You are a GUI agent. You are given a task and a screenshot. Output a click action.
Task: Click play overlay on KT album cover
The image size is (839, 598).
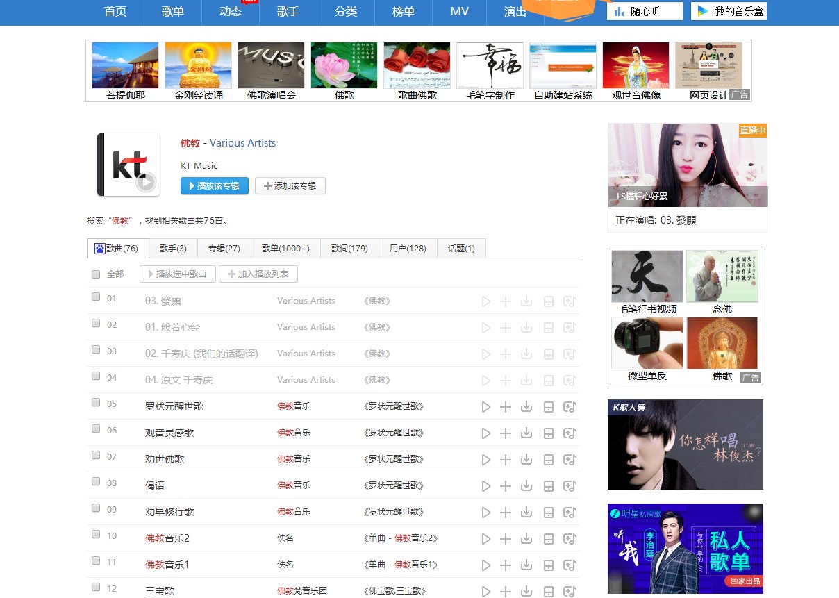[145, 183]
